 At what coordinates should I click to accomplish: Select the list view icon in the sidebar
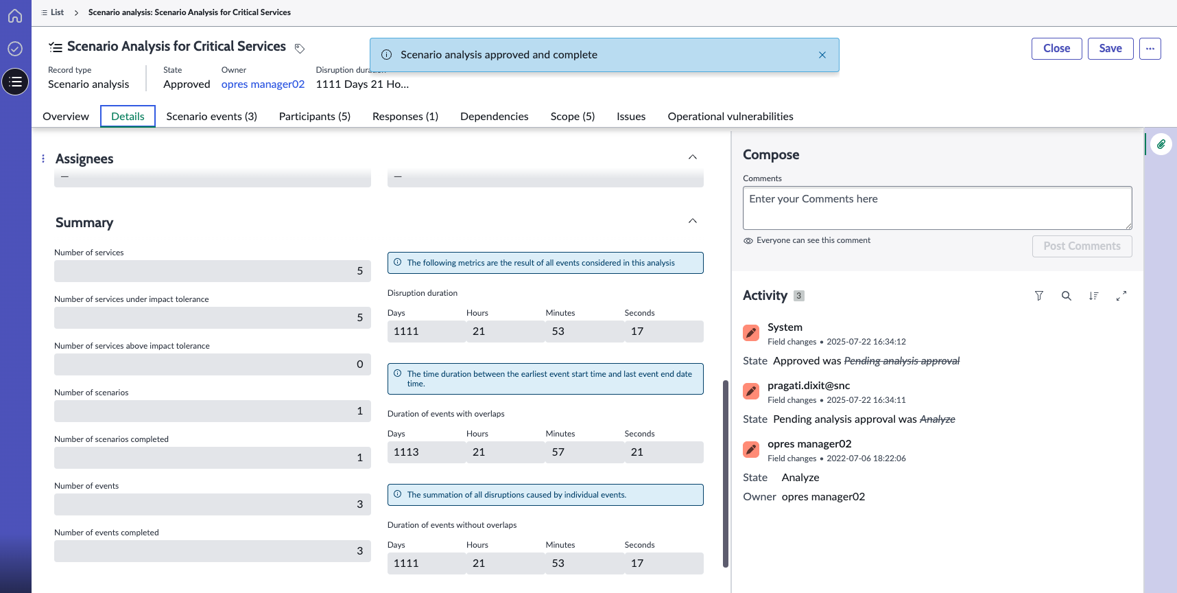point(15,82)
